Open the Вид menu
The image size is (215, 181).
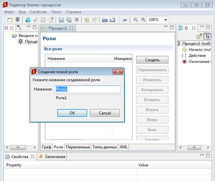tap(22, 12)
